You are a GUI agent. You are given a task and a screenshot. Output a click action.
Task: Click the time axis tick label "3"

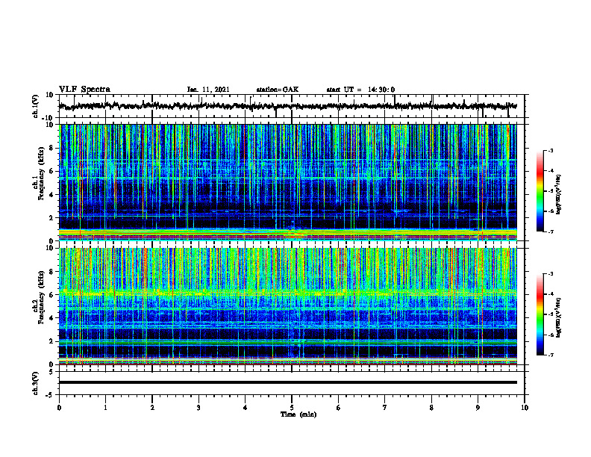[x=198, y=408]
